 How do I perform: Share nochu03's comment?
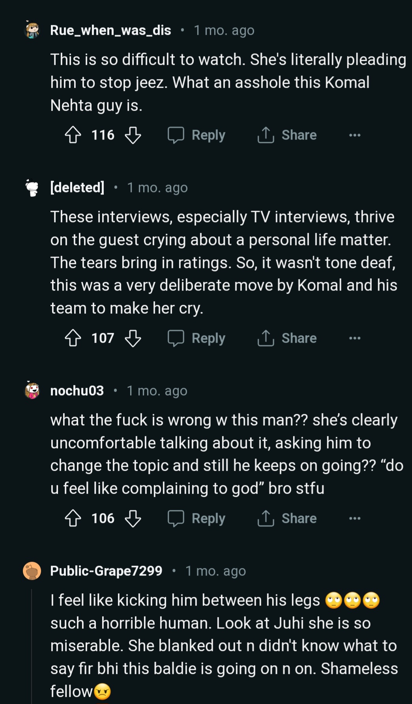tap(287, 519)
